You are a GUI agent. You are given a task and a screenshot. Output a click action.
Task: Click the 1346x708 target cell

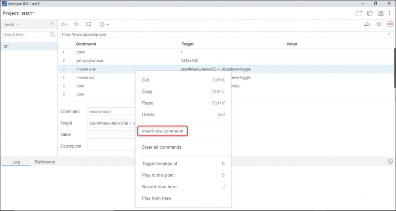coord(189,60)
